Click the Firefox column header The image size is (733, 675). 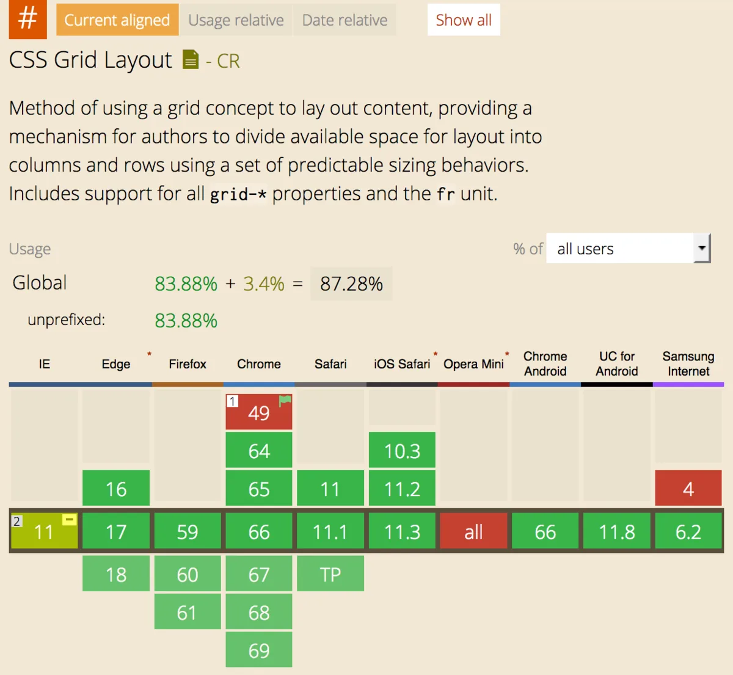pyautogui.click(x=188, y=364)
